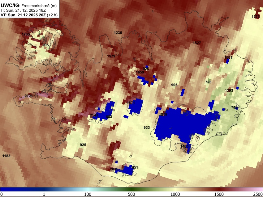The height and width of the screenshot is (197, 263).
Task: Click the map value label 1183
Action: pyautogui.click(x=6, y=156)
